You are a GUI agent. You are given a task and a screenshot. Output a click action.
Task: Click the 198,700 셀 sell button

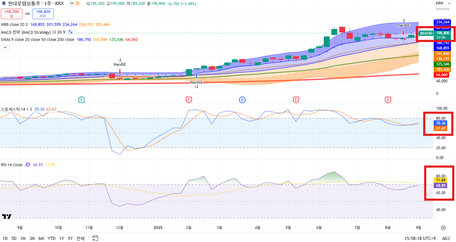pos(12,14)
